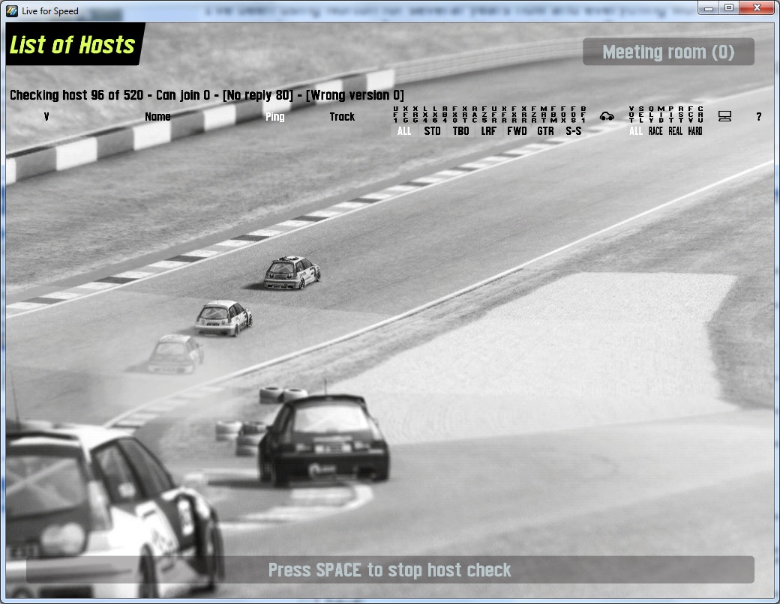The height and width of the screenshot is (604, 780).
Task: Toggle the CRU cruise filter
Action: click(700, 115)
